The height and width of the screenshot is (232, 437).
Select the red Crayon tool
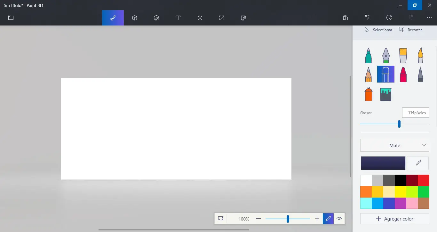(x=403, y=74)
